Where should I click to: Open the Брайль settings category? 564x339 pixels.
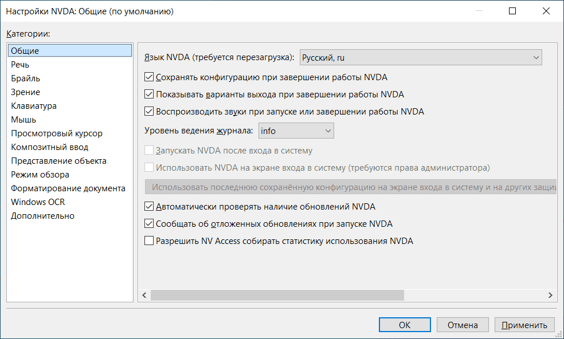(25, 78)
